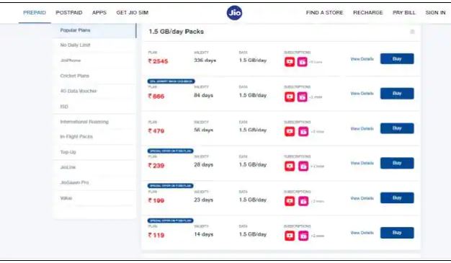451x263 pixels.
Task: Go to SIGN IN
Action: point(435,13)
